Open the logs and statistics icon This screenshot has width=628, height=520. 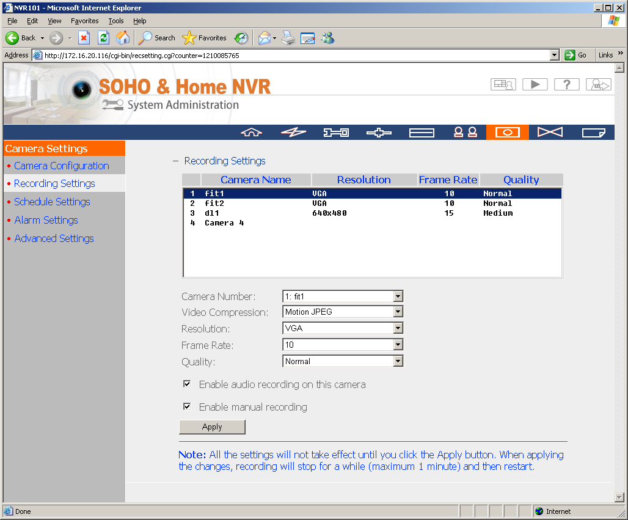pos(593,132)
